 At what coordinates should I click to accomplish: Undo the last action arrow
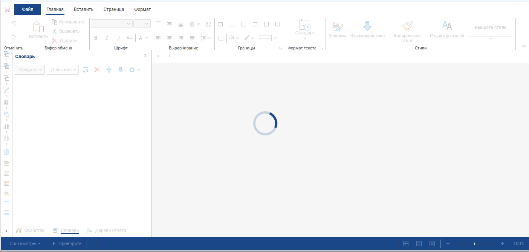14,24
